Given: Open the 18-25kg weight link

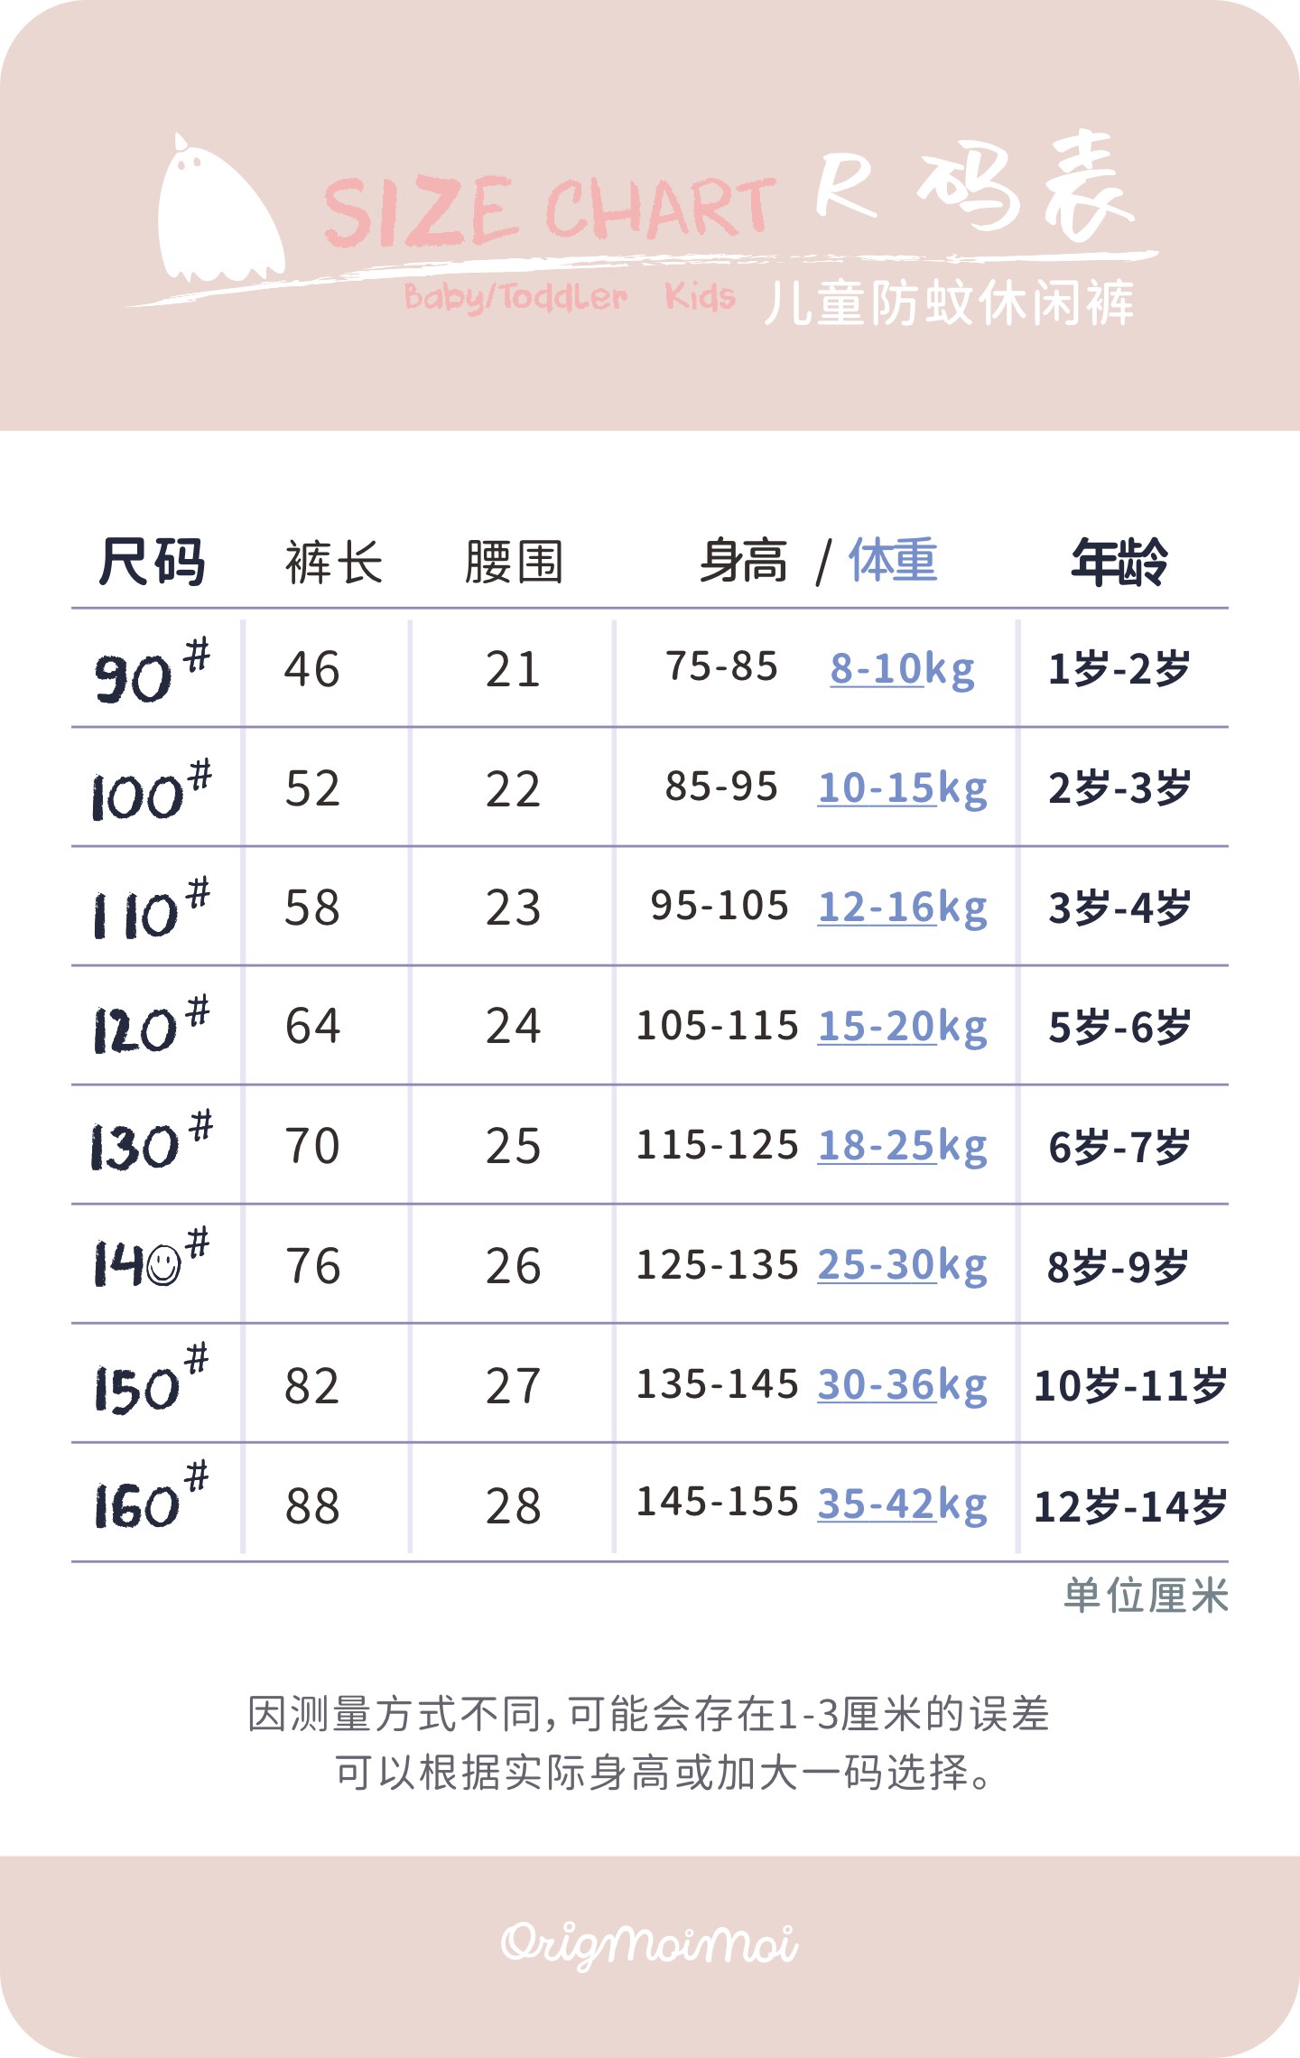Looking at the screenshot, I should tap(901, 1146).
